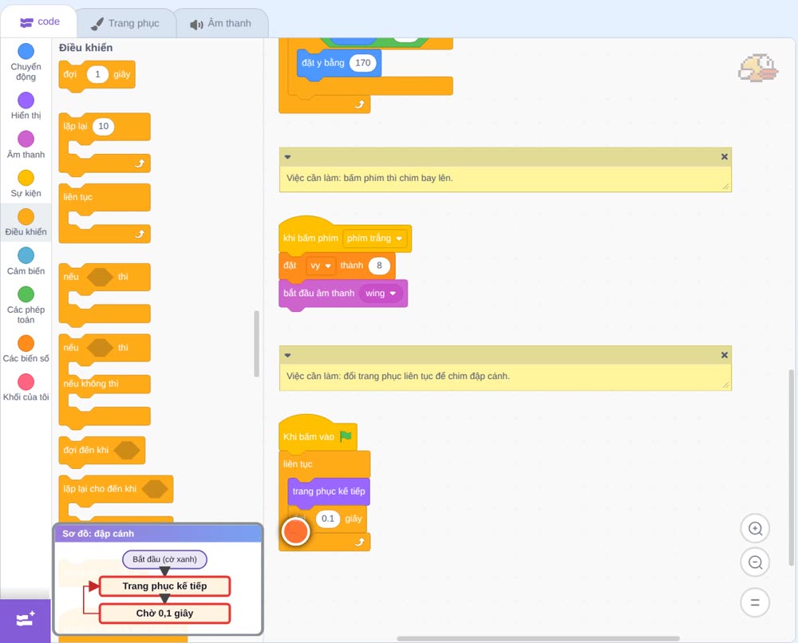Close the 'đổi trang phục liên tục' comment
The height and width of the screenshot is (643, 798).
pyautogui.click(x=725, y=355)
